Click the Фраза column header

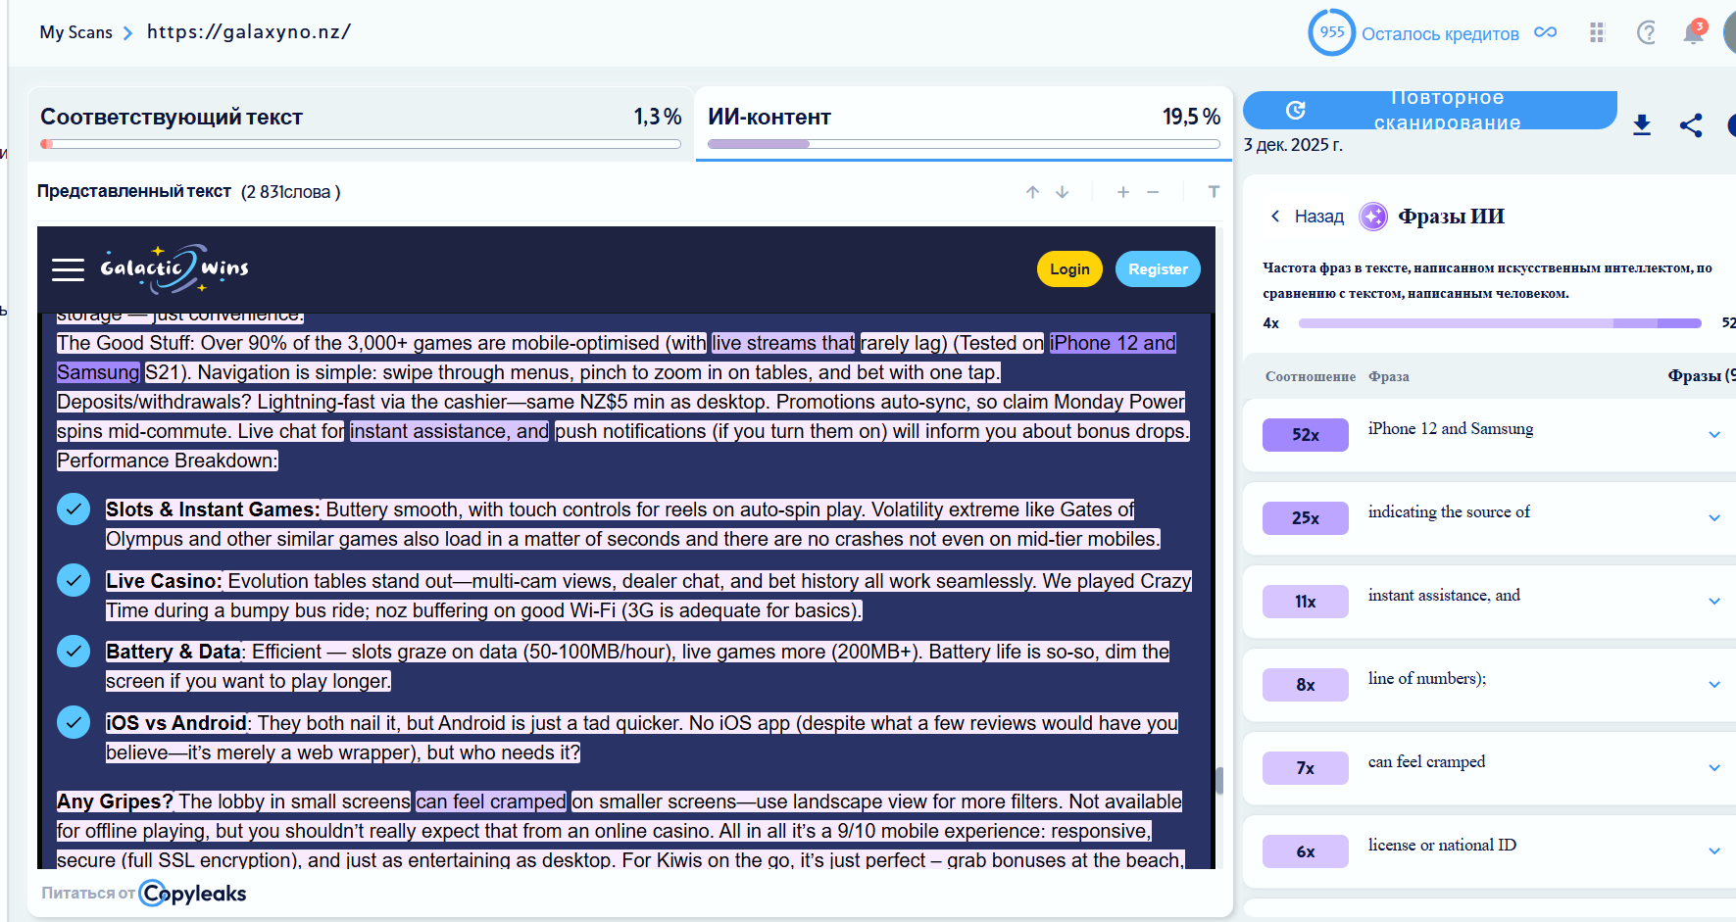(x=1389, y=376)
